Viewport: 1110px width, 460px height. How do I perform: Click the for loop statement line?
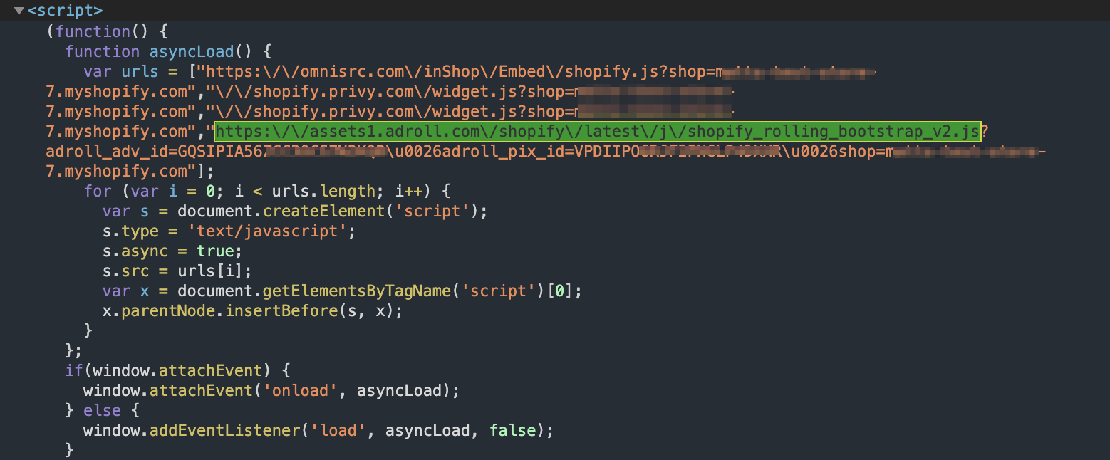click(x=267, y=192)
